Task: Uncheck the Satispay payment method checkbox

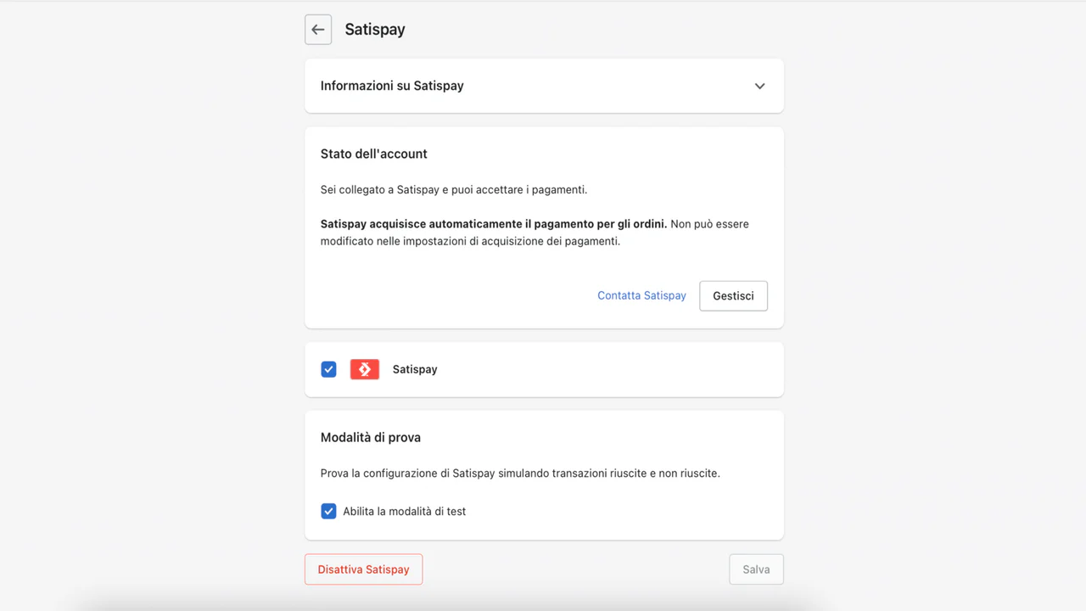Action: (x=328, y=369)
